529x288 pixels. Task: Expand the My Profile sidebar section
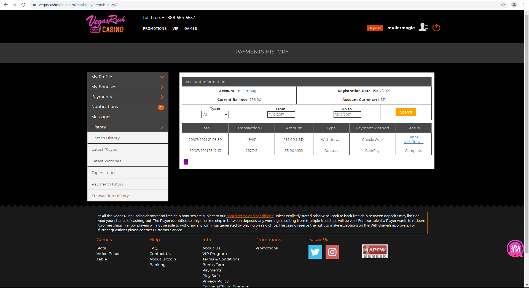128,77
